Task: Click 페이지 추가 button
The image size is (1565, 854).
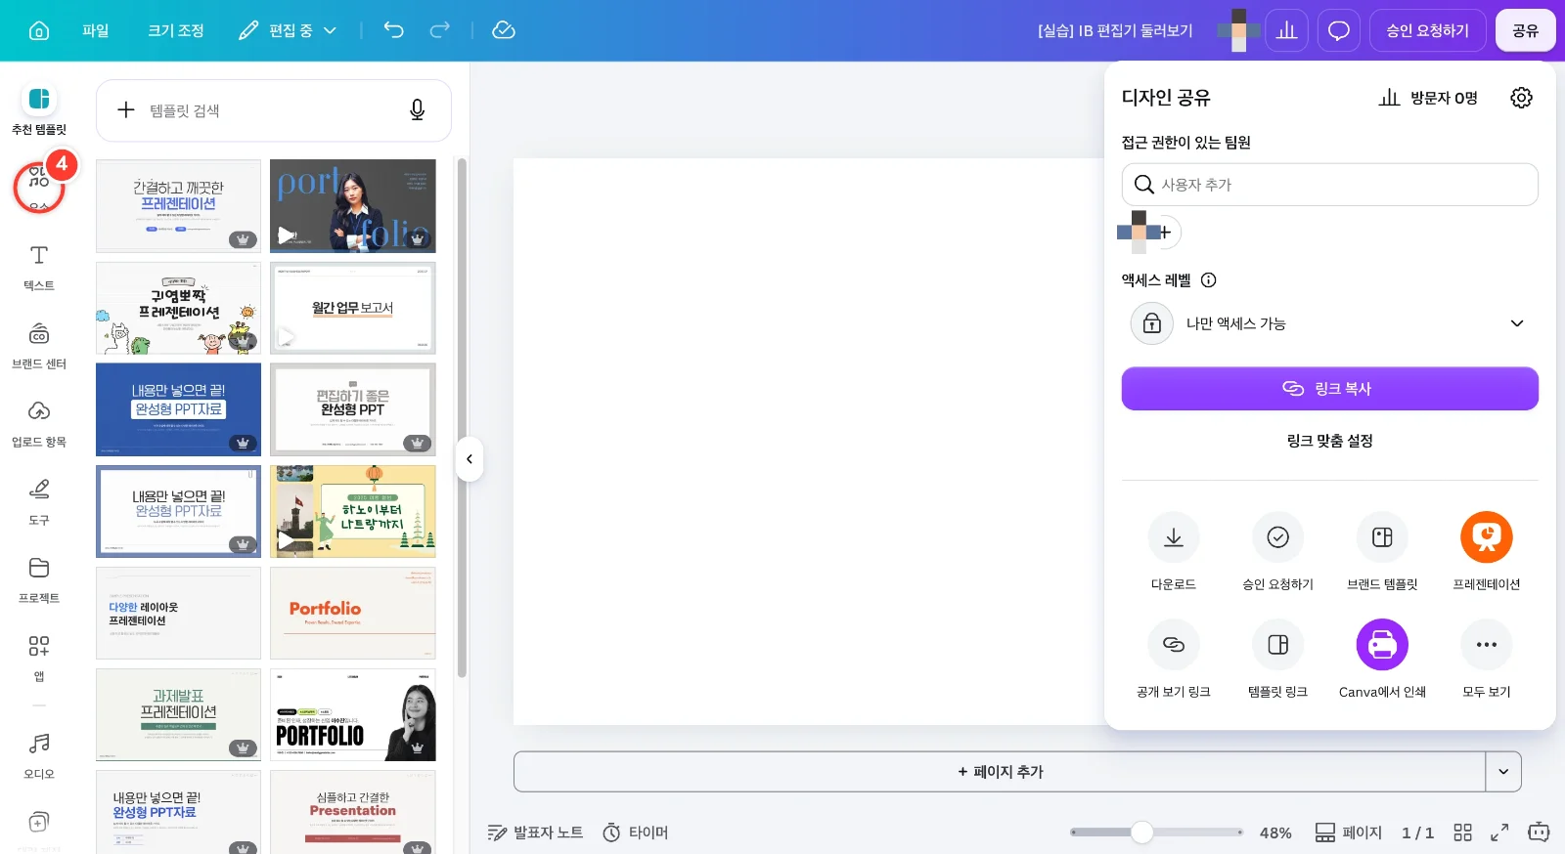Action: [1000, 772]
